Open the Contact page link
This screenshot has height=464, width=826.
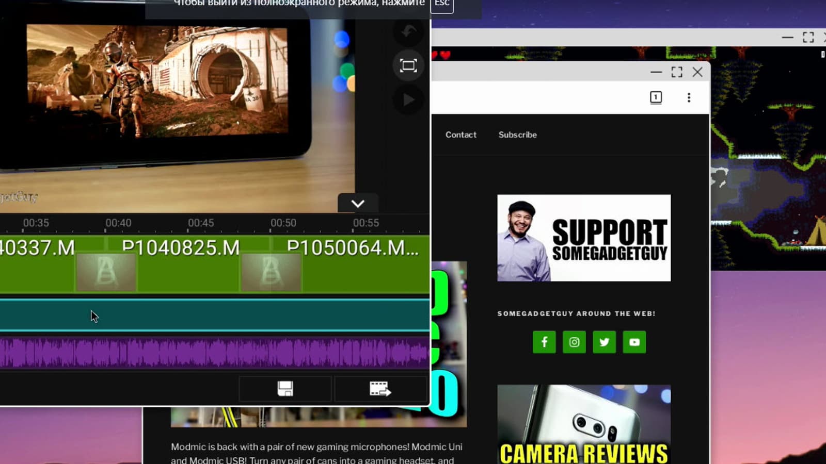click(x=461, y=135)
